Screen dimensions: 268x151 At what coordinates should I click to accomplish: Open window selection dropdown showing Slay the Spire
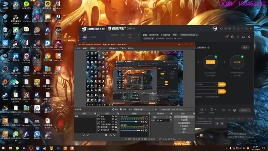(x=177, y=109)
